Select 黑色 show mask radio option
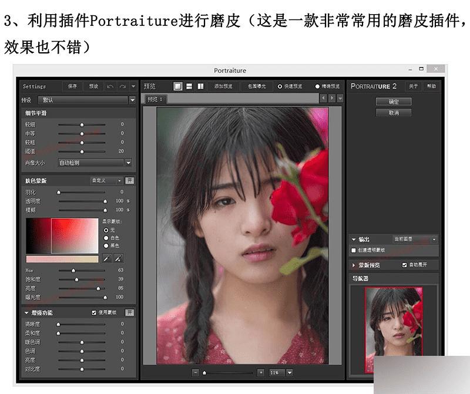This screenshot has height=394, width=470. tap(106, 245)
